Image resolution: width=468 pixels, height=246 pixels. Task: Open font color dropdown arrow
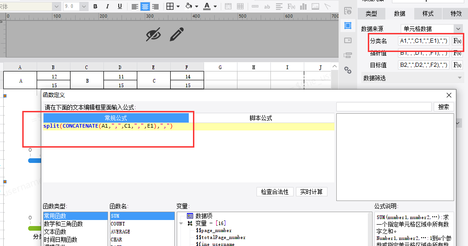215,6
